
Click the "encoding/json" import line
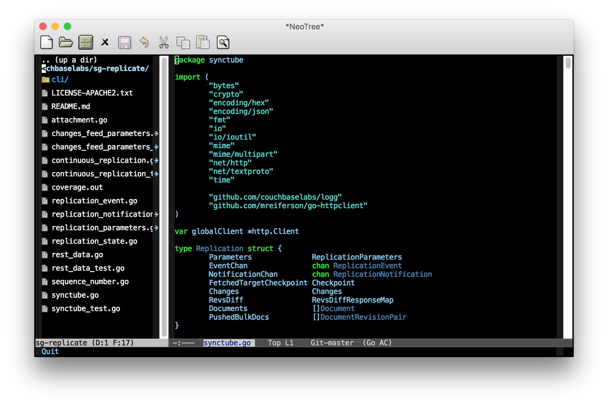coord(241,111)
